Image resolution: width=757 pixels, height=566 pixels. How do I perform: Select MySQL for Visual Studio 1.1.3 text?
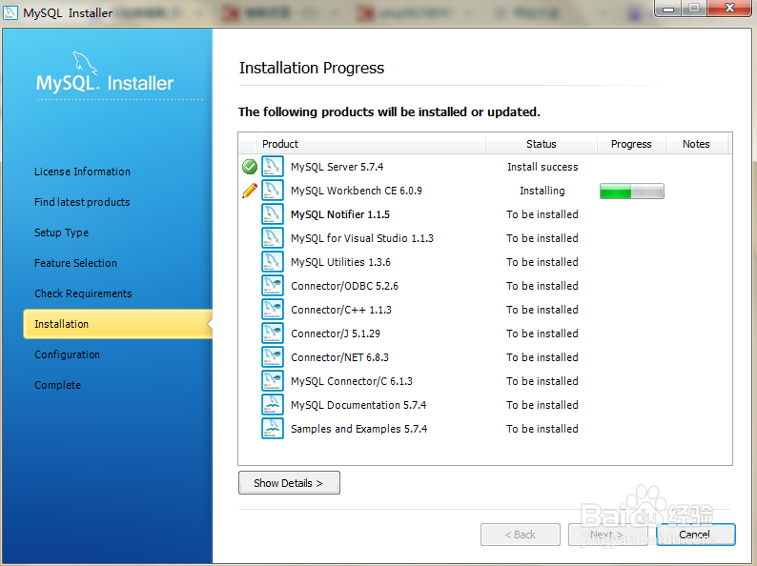[x=362, y=238]
